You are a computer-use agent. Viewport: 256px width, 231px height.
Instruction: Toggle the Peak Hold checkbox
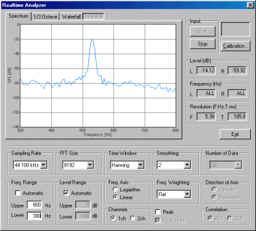pyautogui.click(x=158, y=220)
